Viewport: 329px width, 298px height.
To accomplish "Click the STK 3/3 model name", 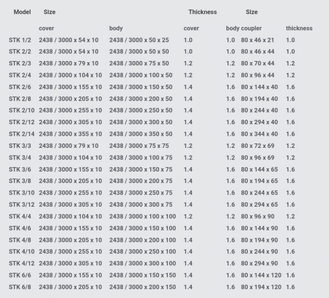I will coord(20,146).
